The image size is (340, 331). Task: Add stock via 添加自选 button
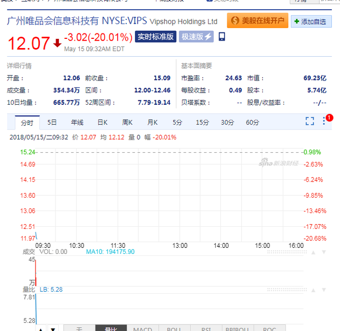pyautogui.click(x=311, y=22)
